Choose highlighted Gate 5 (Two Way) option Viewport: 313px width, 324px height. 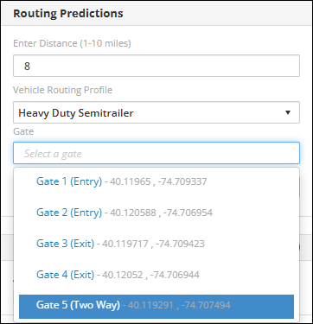(156, 307)
